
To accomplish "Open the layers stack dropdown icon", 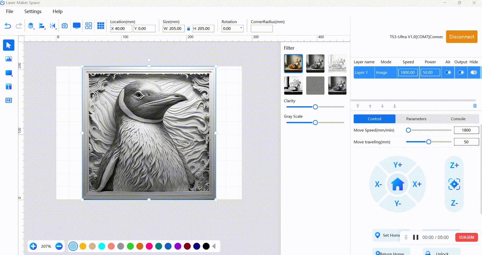I will click(31, 26).
